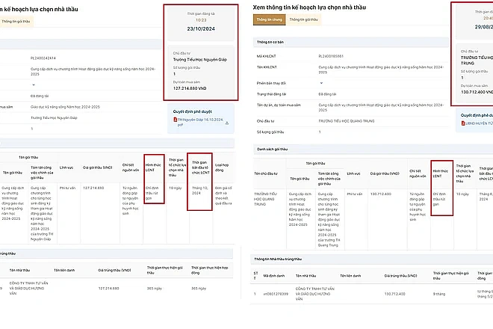Open 'Thông tin gói thầu' tab in left page
The height and width of the screenshot is (329, 493).
16,22
